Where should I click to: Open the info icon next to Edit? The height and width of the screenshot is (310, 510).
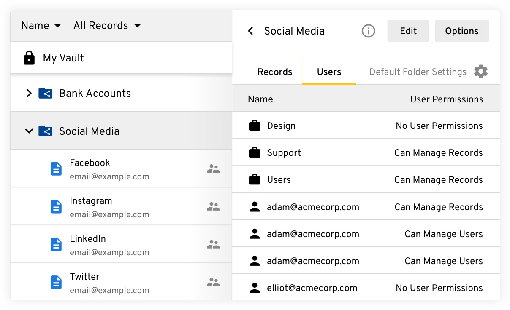click(x=369, y=31)
